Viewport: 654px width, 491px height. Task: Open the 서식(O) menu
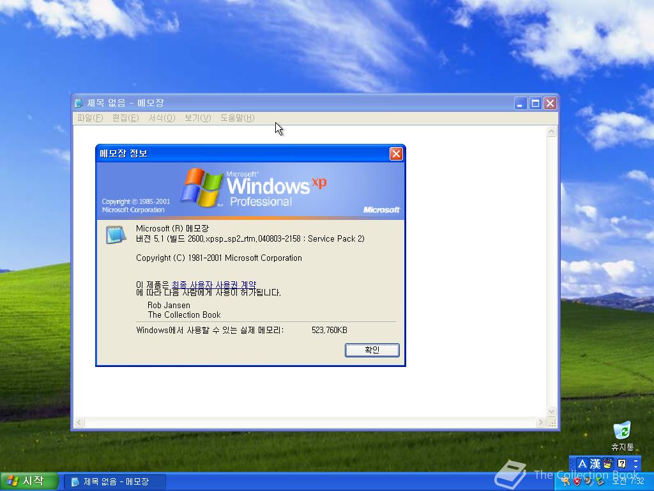(162, 118)
